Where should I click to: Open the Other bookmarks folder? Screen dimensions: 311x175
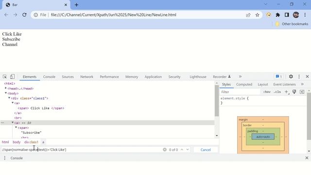(x=292, y=24)
